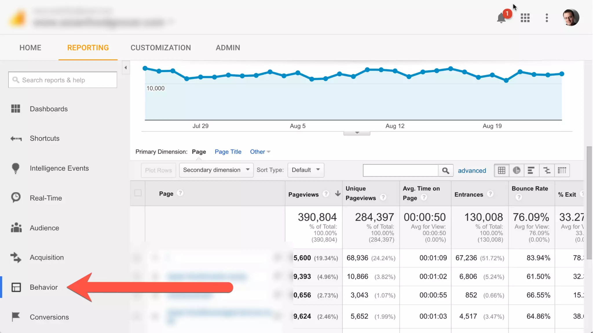Click the advanced filter link
The image size is (593, 333).
pyautogui.click(x=472, y=171)
